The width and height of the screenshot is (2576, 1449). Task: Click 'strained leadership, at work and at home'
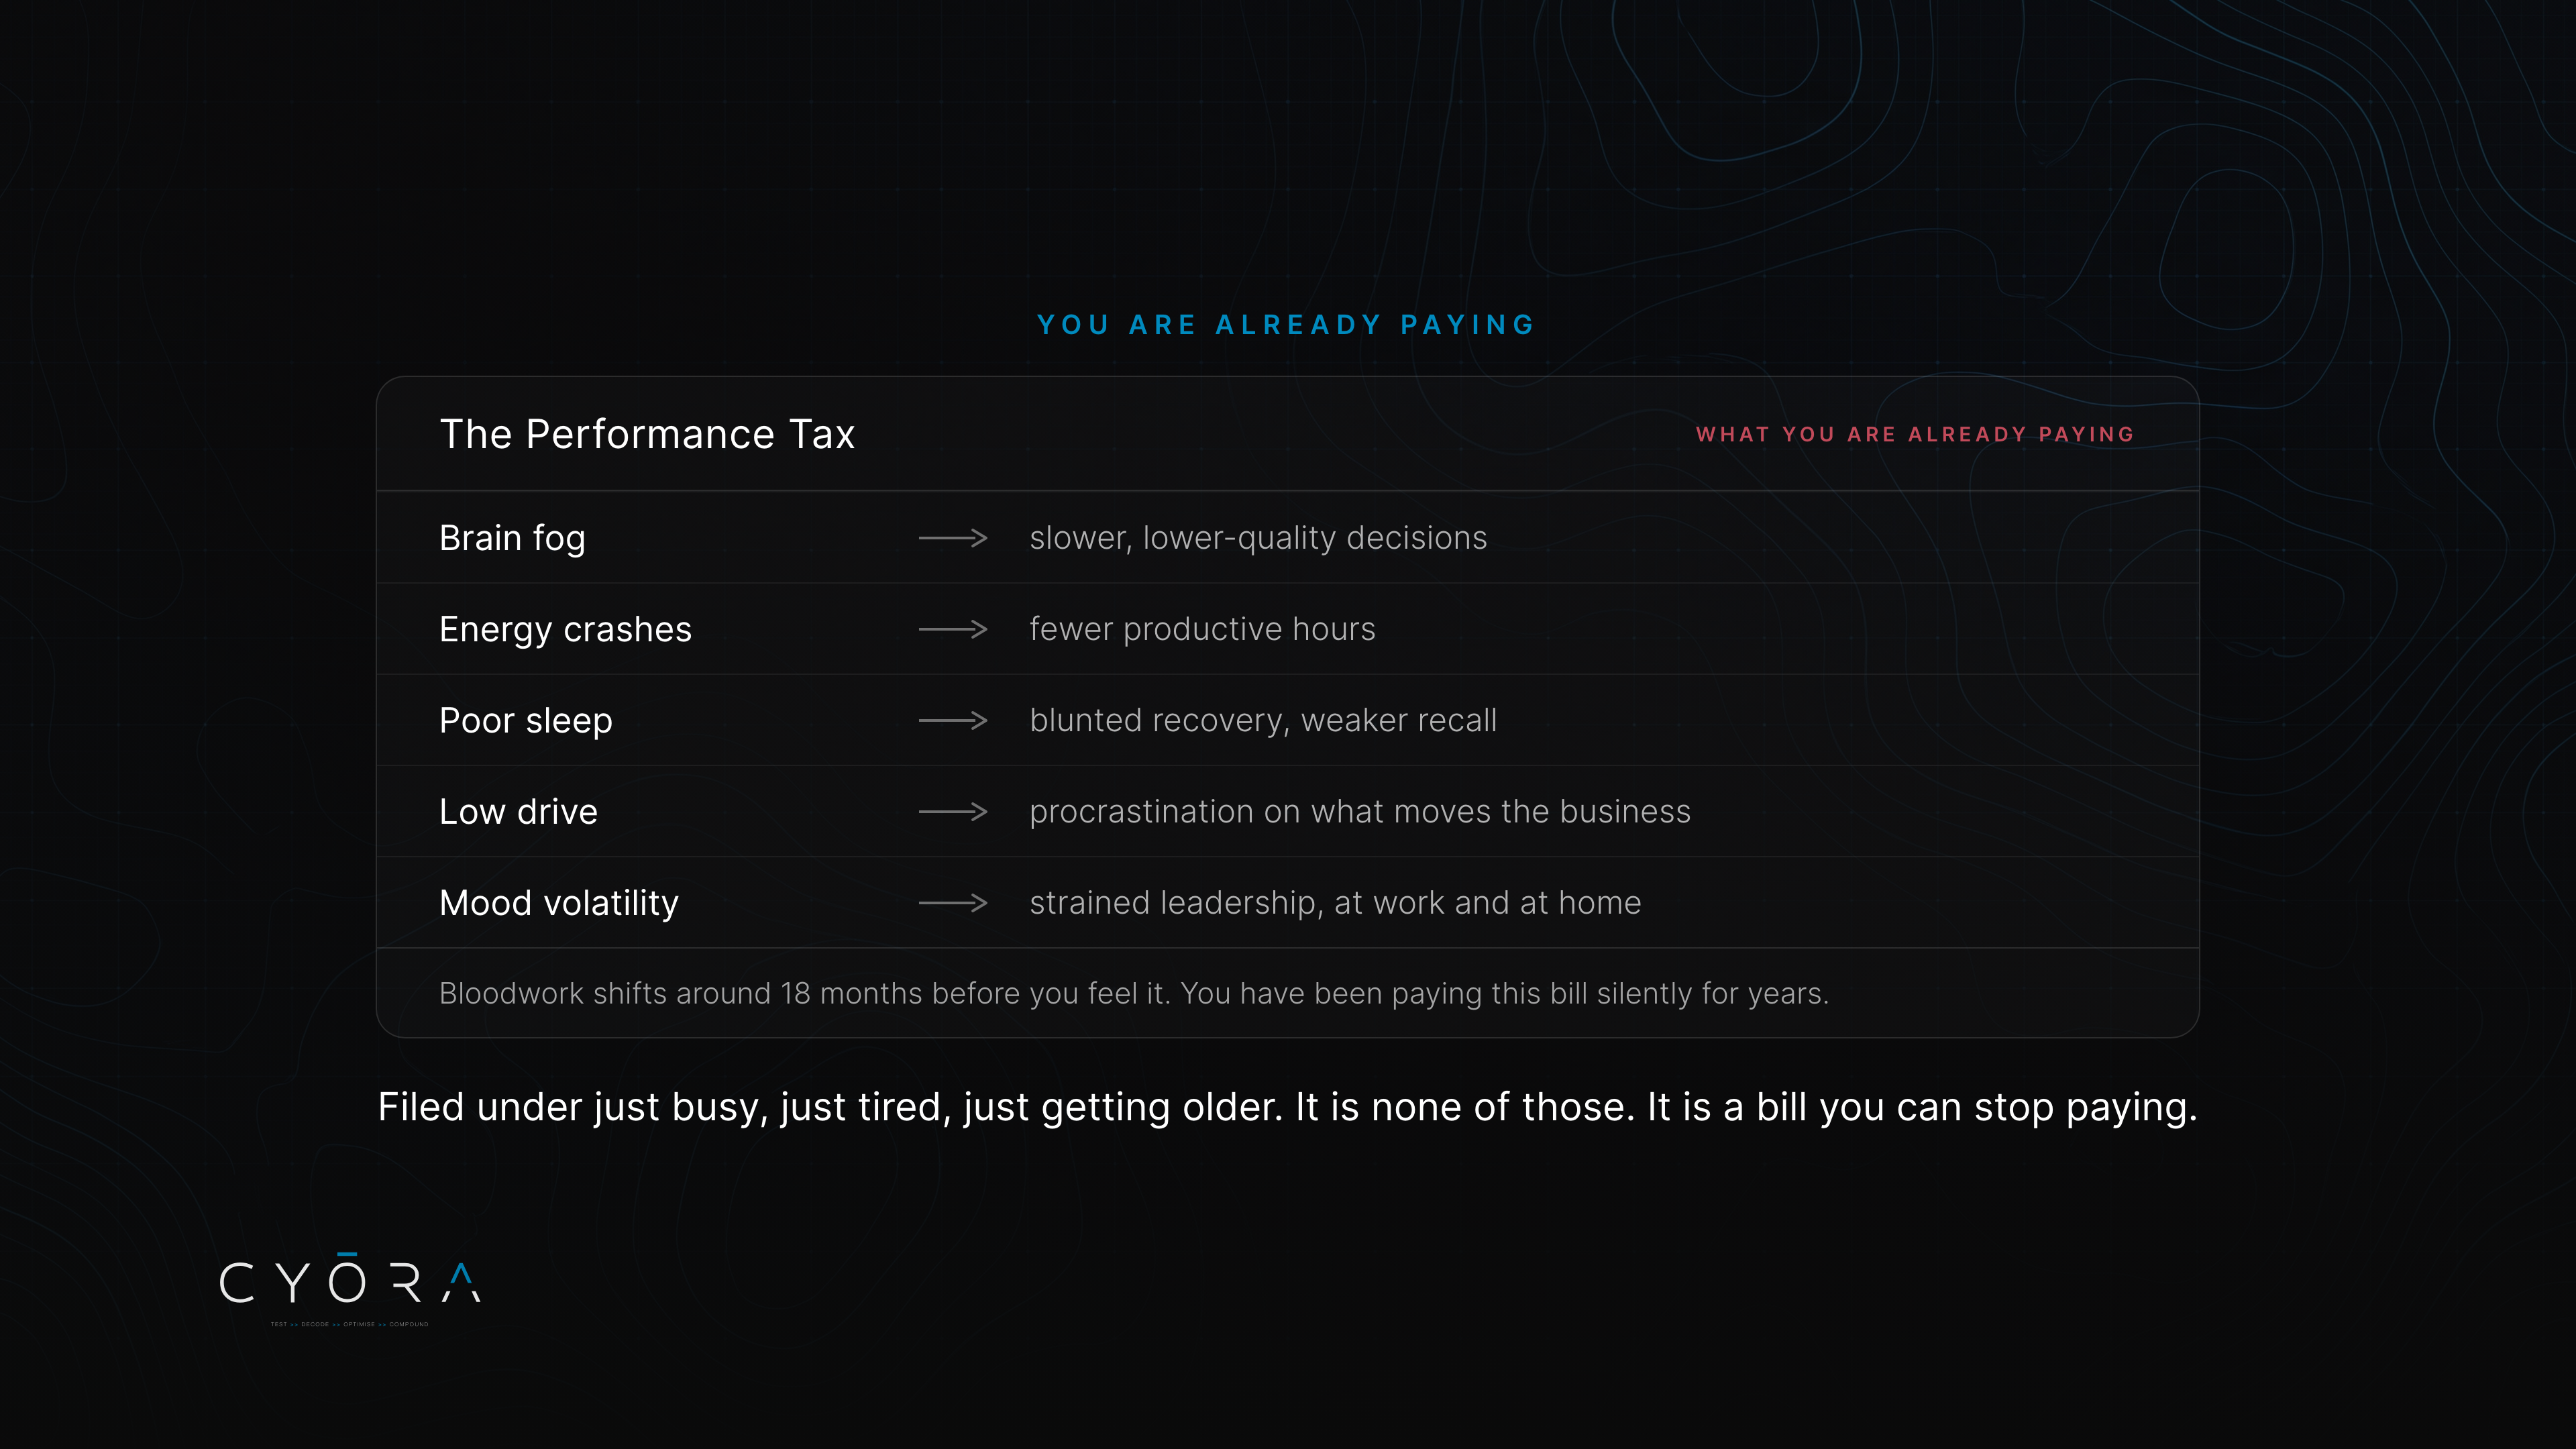[x=1335, y=903]
